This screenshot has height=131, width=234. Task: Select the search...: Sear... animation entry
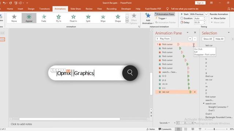pyautogui.click(x=176, y=72)
